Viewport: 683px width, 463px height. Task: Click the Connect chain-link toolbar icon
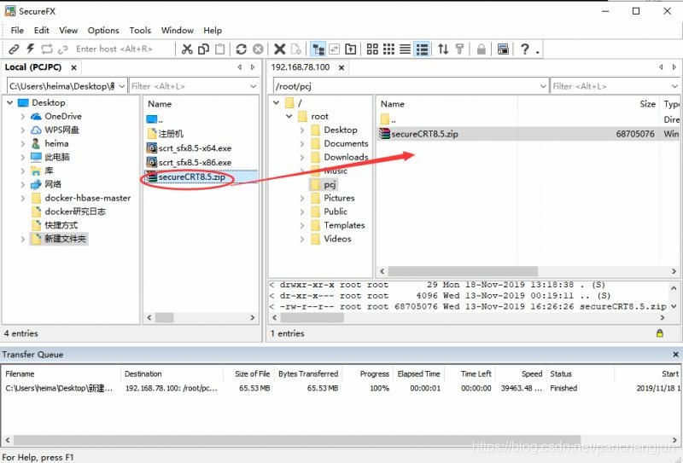click(14, 49)
